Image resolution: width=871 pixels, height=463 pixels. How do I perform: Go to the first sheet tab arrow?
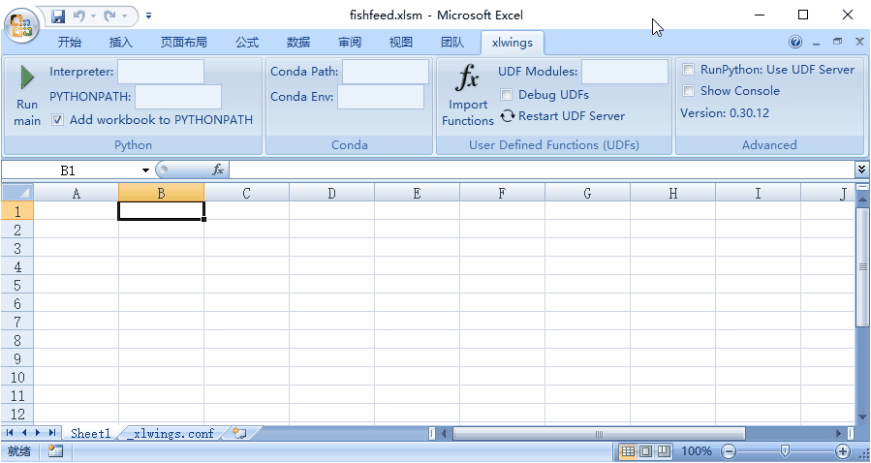pos(10,432)
